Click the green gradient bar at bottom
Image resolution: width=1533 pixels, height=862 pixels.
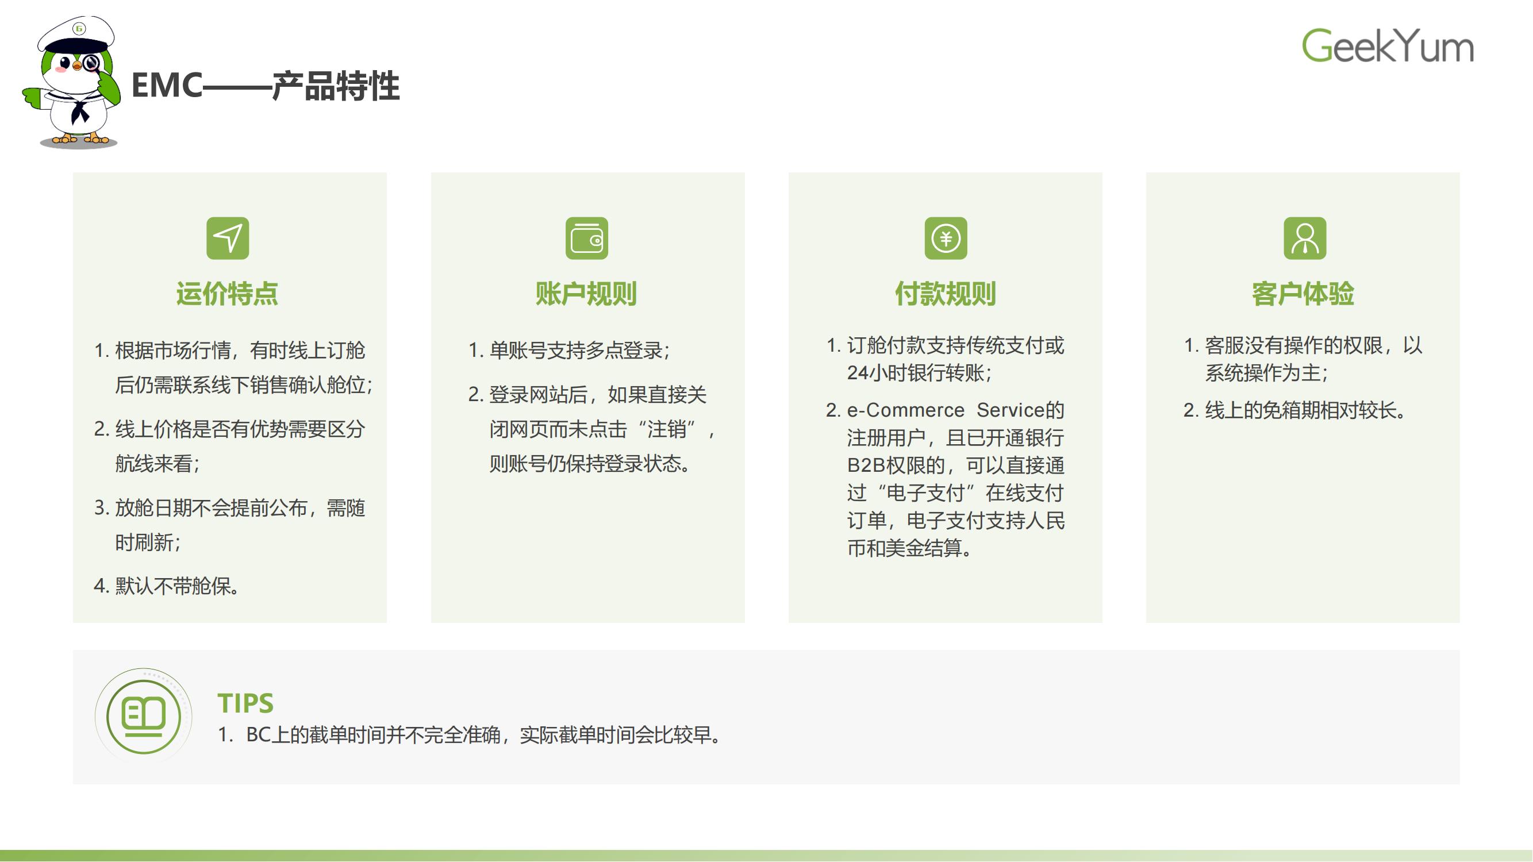click(x=767, y=856)
